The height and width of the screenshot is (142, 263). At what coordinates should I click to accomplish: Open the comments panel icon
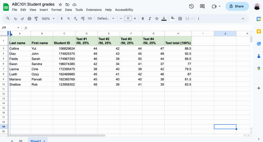(202, 6)
